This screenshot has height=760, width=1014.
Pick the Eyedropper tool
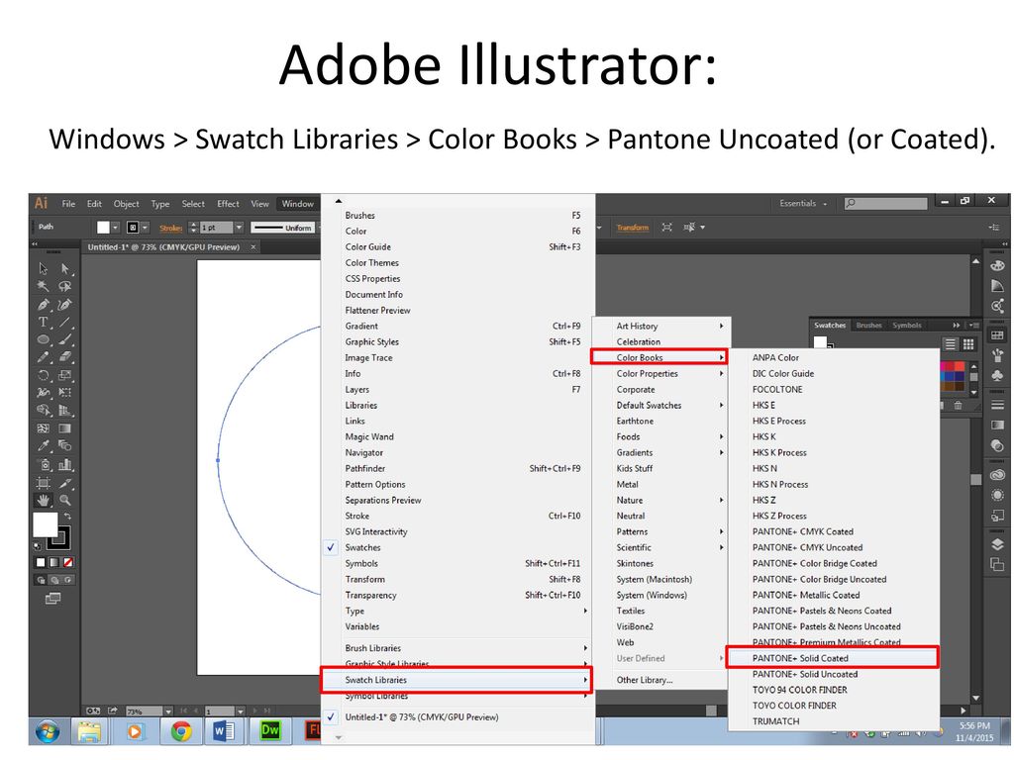pos(44,446)
